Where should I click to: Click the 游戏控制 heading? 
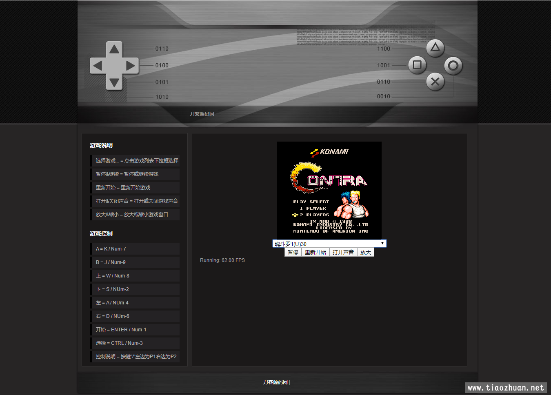101,233
